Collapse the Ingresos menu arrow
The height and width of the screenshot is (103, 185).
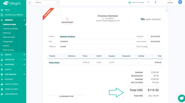[24, 20]
